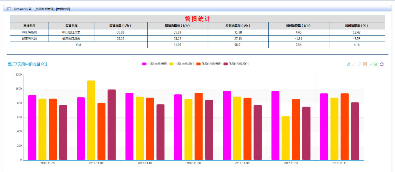
Task: Switch chart to line graph icon
Action: [x=371, y=64]
